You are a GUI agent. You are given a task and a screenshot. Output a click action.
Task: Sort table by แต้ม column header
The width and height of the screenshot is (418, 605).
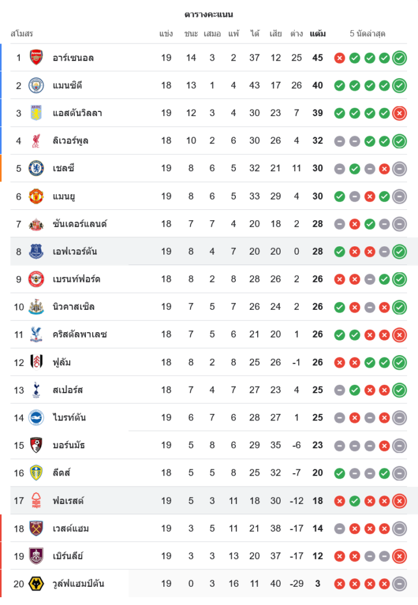pyautogui.click(x=318, y=34)
